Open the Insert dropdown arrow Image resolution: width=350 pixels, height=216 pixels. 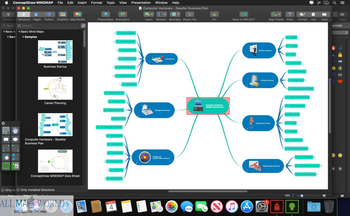tap(152, 14)
